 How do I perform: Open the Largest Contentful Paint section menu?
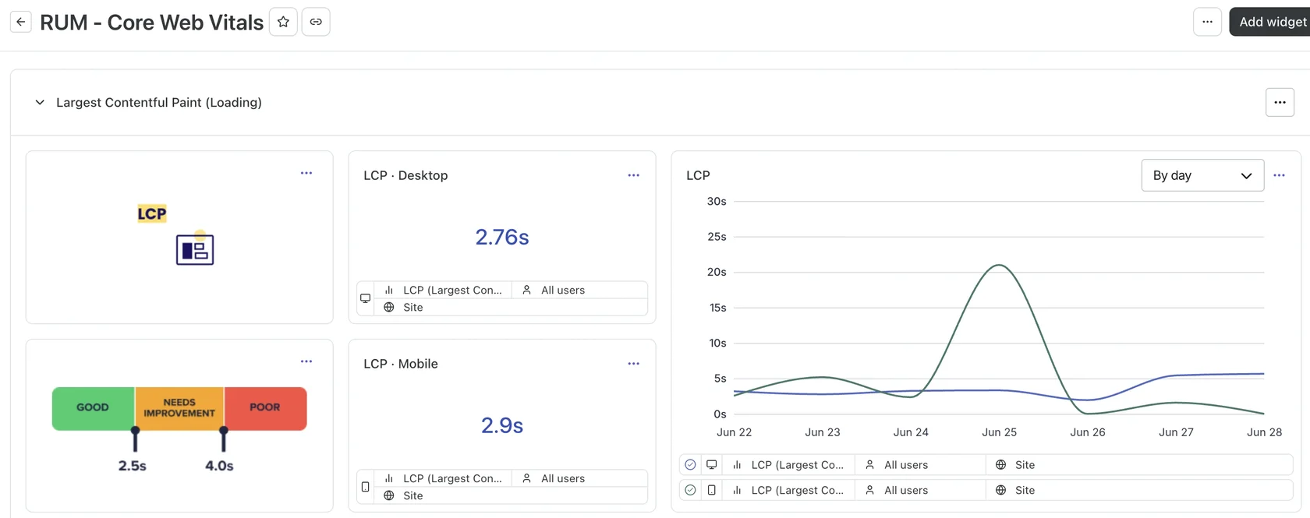1280,102
